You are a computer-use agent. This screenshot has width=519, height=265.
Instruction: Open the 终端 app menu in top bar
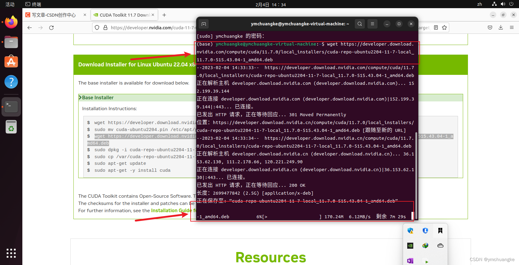pyautogui.click(x=33, y=4)
